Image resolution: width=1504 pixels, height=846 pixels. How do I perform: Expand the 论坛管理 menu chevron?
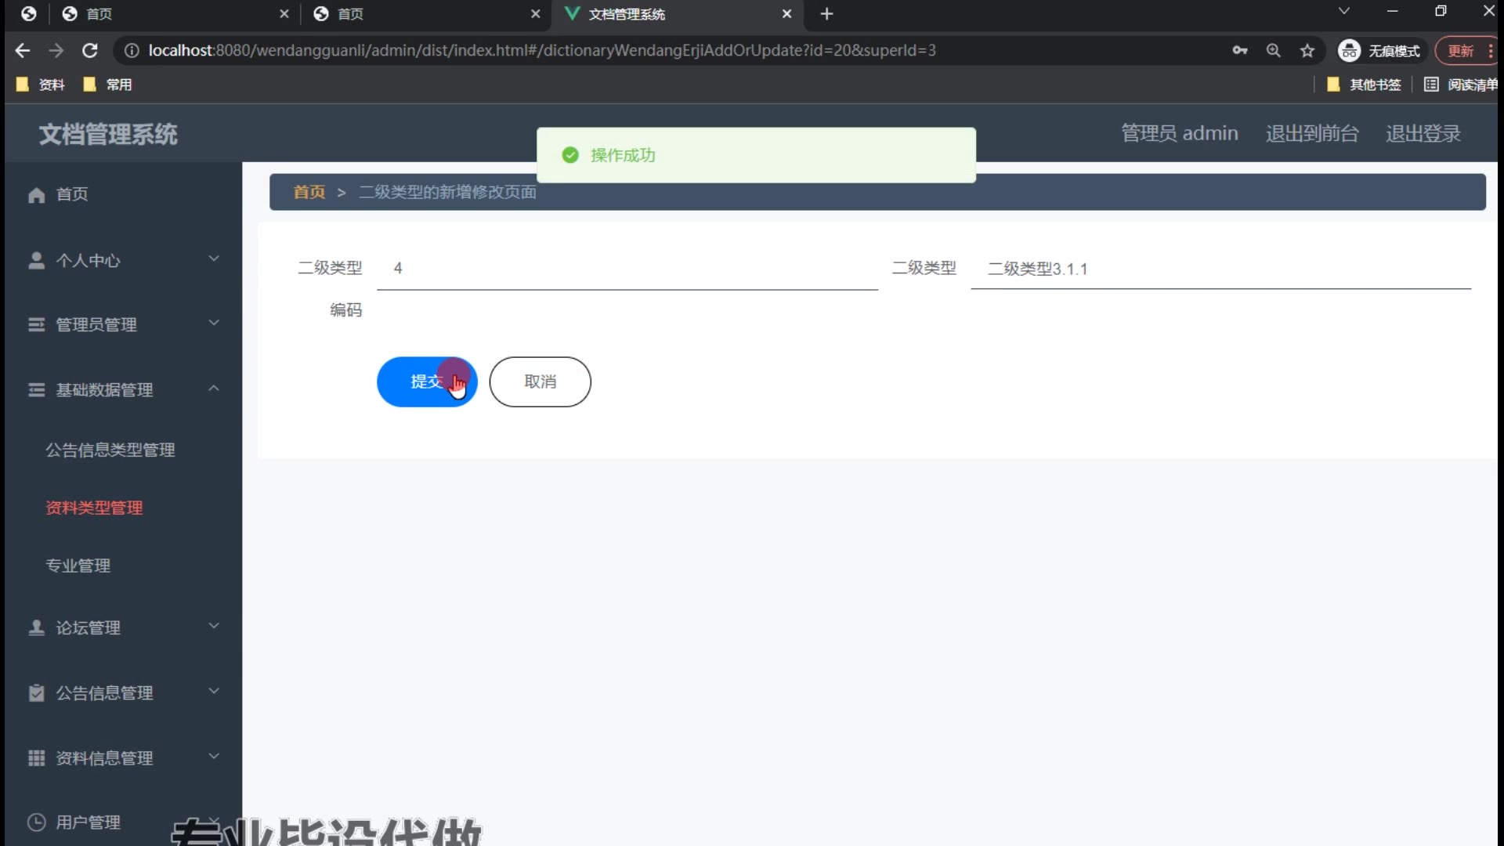click(214, 626)
